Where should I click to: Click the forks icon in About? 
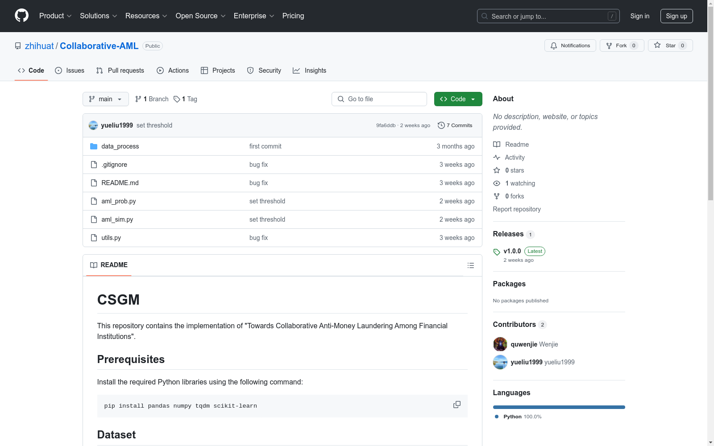[497, 196]
